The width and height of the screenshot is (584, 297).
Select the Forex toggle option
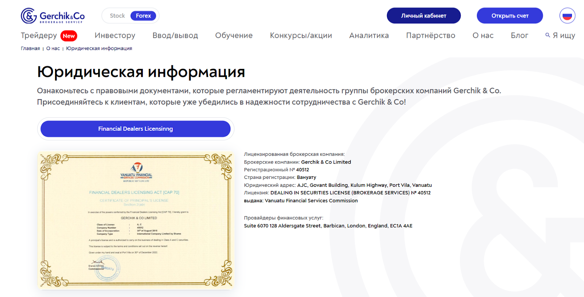pos(143,16)
